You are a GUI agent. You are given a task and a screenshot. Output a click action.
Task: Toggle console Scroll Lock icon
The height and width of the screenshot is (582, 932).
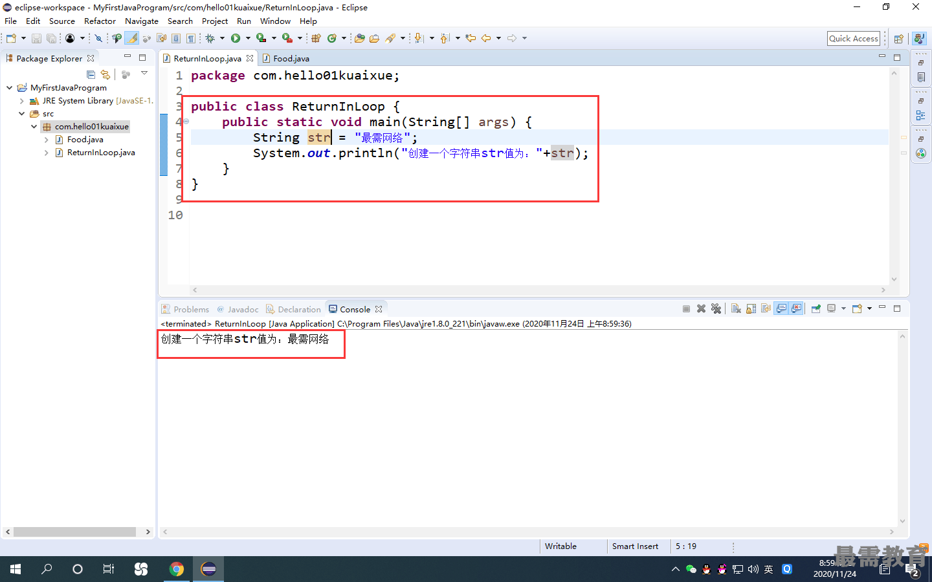pyautogui.click(x=751, y=308)
